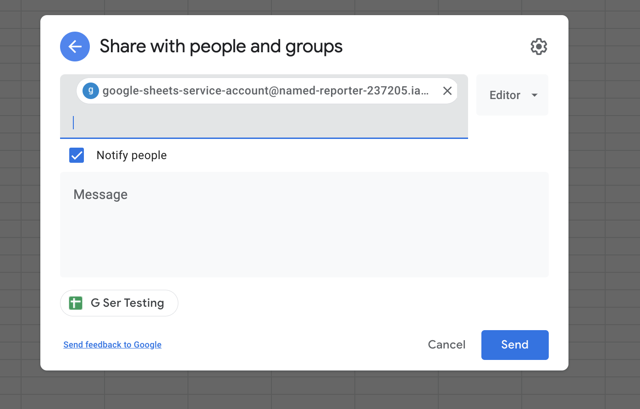Click the service account avatar in the chip
This screenshot has width=640, height=409.
90,90
